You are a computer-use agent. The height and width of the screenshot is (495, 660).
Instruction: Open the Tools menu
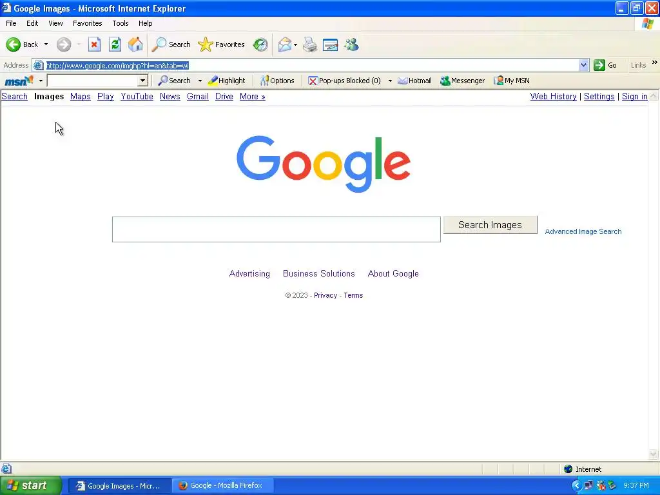(x=121, y=23)
